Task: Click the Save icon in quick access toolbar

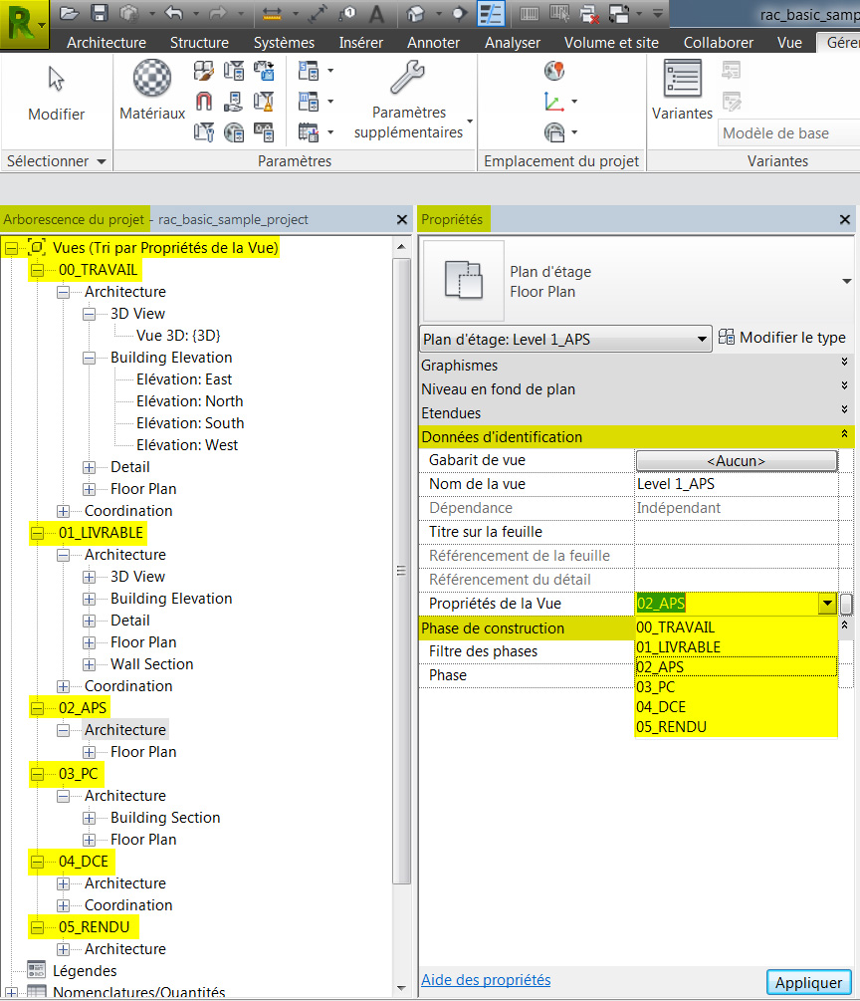Action: 99,13
